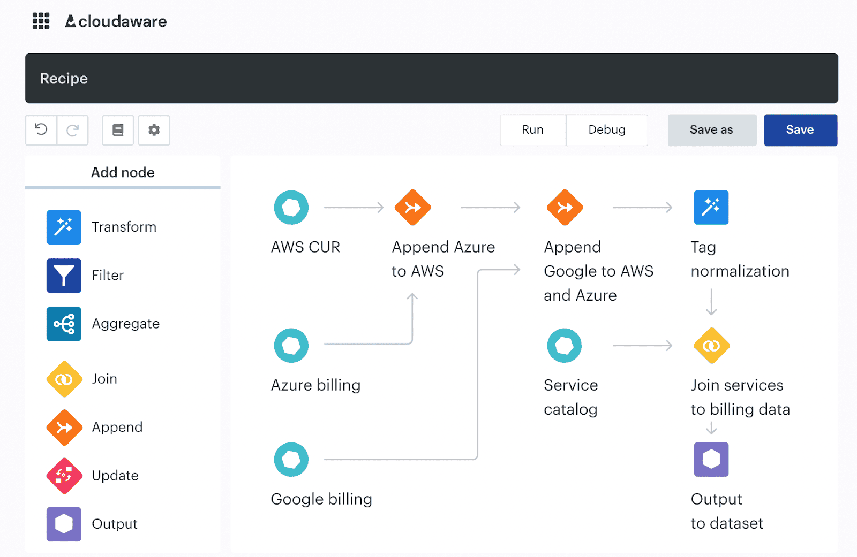Click the Output to dataset label
The height and width of the screenshot is (557, 857).
coord(727,511)
